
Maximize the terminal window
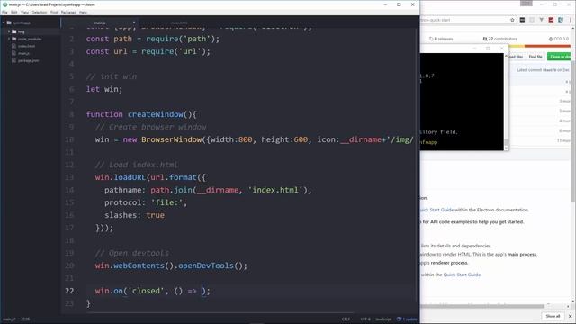point(488,48)
